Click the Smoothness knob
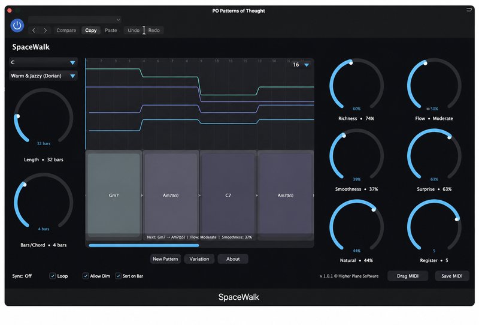This screenshot has height=325, width=479. coord(356,155)
